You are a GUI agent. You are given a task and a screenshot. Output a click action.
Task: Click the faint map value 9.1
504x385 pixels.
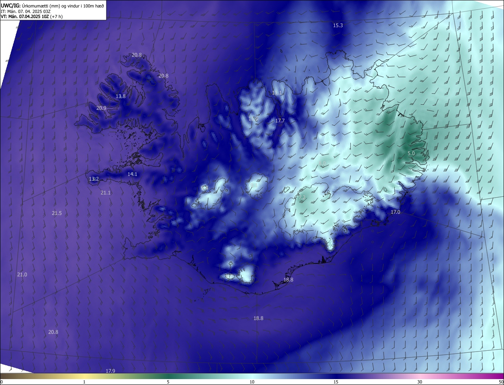point(254,185)
